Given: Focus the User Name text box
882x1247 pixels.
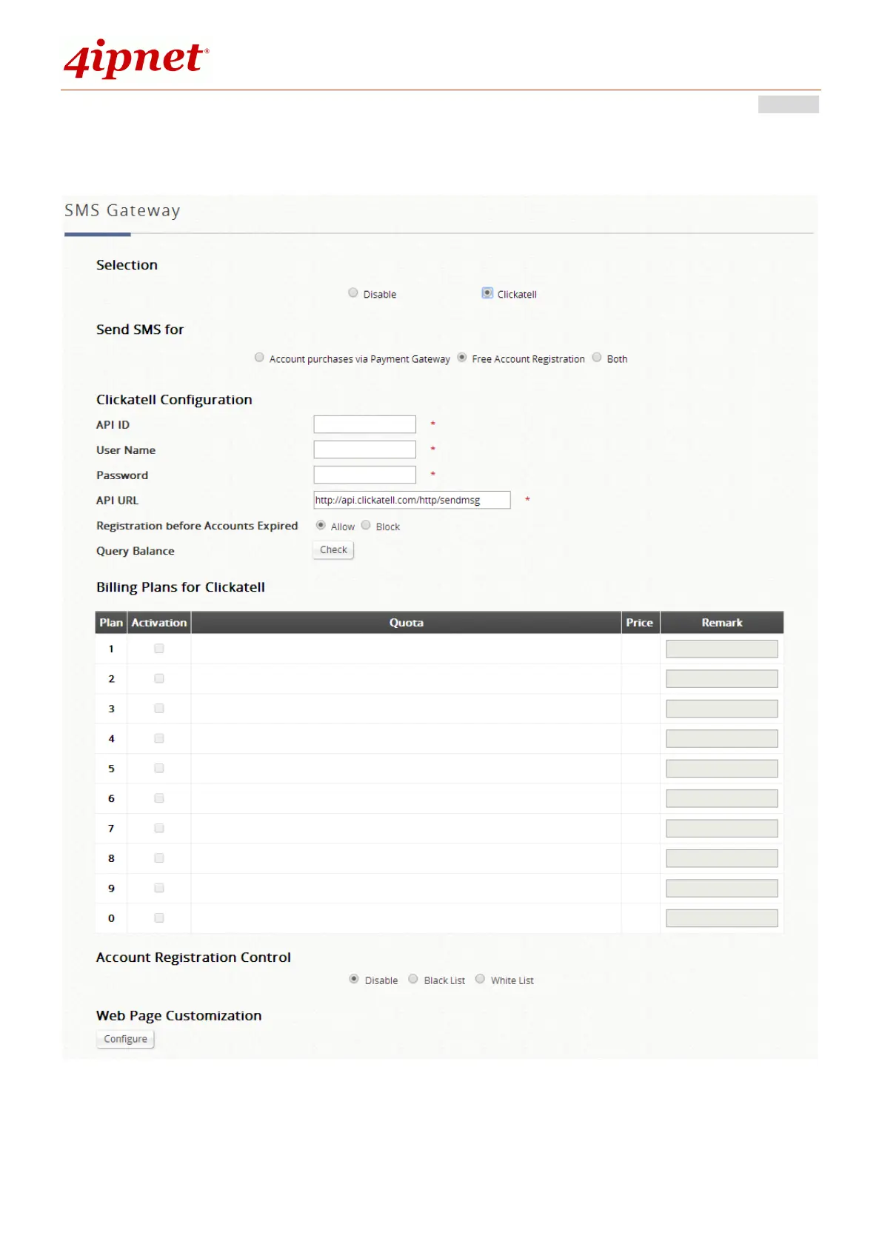Looking at the screenshot, I should pyautogui.click(x=364, y=449).
